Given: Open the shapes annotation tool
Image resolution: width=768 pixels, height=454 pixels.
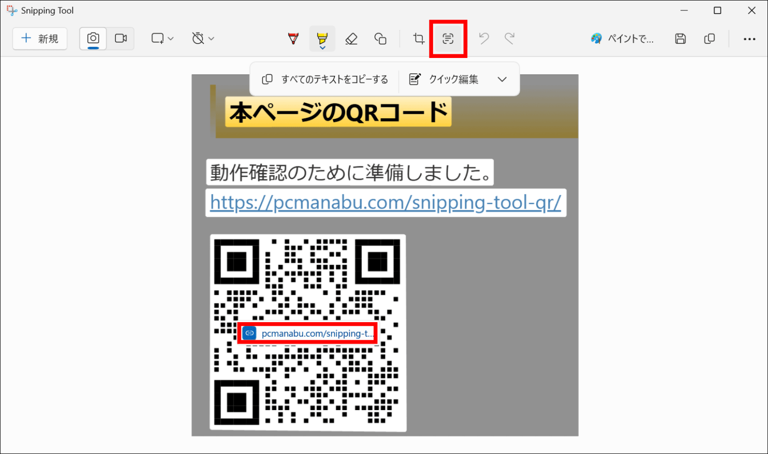Looking at the screenshot, I should tap(380, 38).
